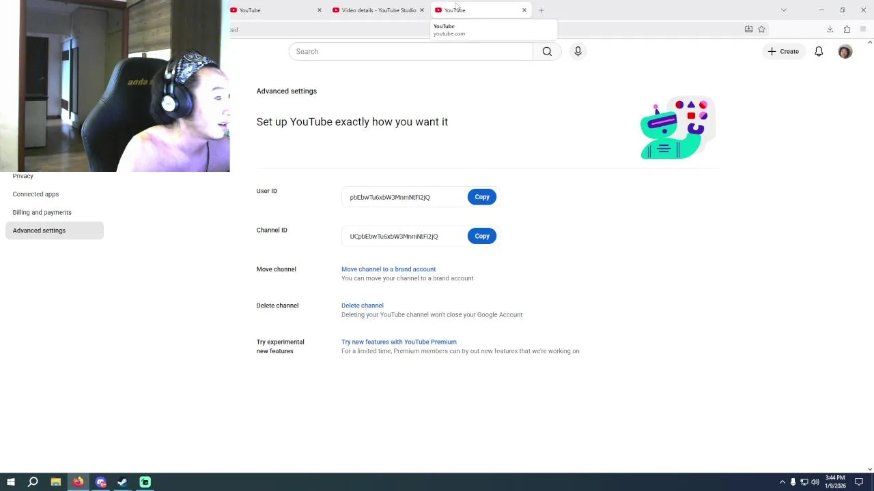The image size is (874, 491).
Task: Click the Advanced settings page heading
Action: tap(287, 91)
